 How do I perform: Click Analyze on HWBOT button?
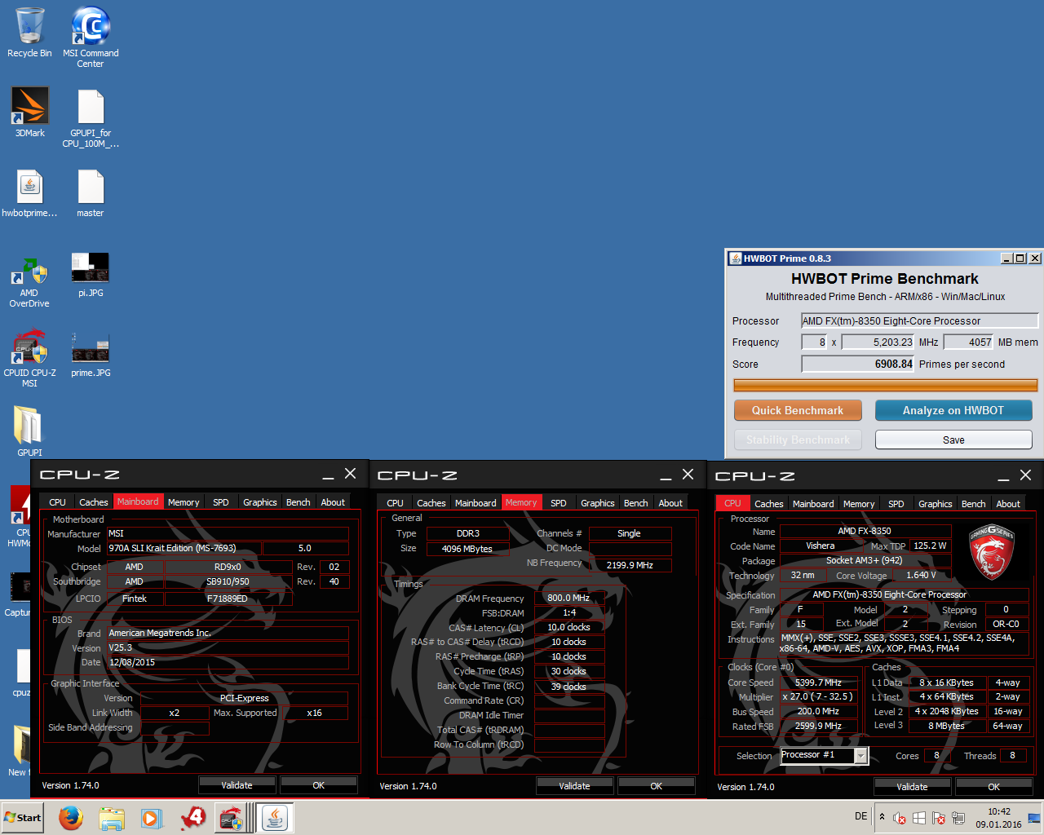click(x=953, y=410)
